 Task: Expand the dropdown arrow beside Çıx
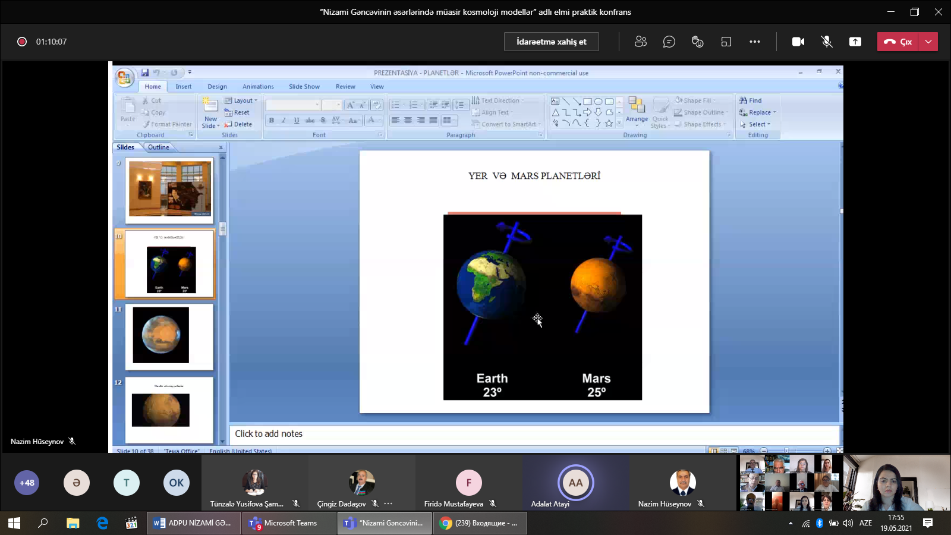[x=928, y=42]
